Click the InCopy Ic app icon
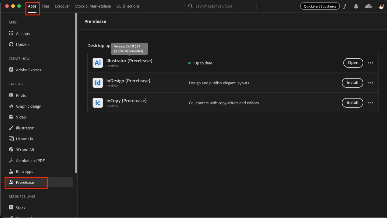 98,103
